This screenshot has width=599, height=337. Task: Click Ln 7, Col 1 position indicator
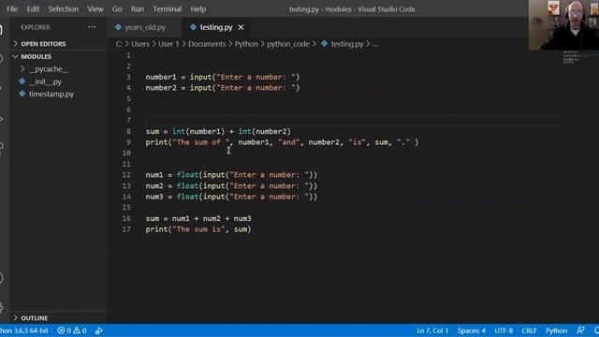432,330
